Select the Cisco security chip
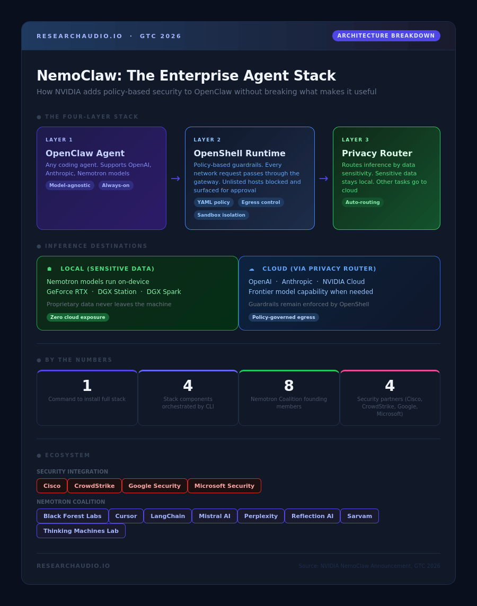Screen dimensions: 477x606 tap(52, 486)
